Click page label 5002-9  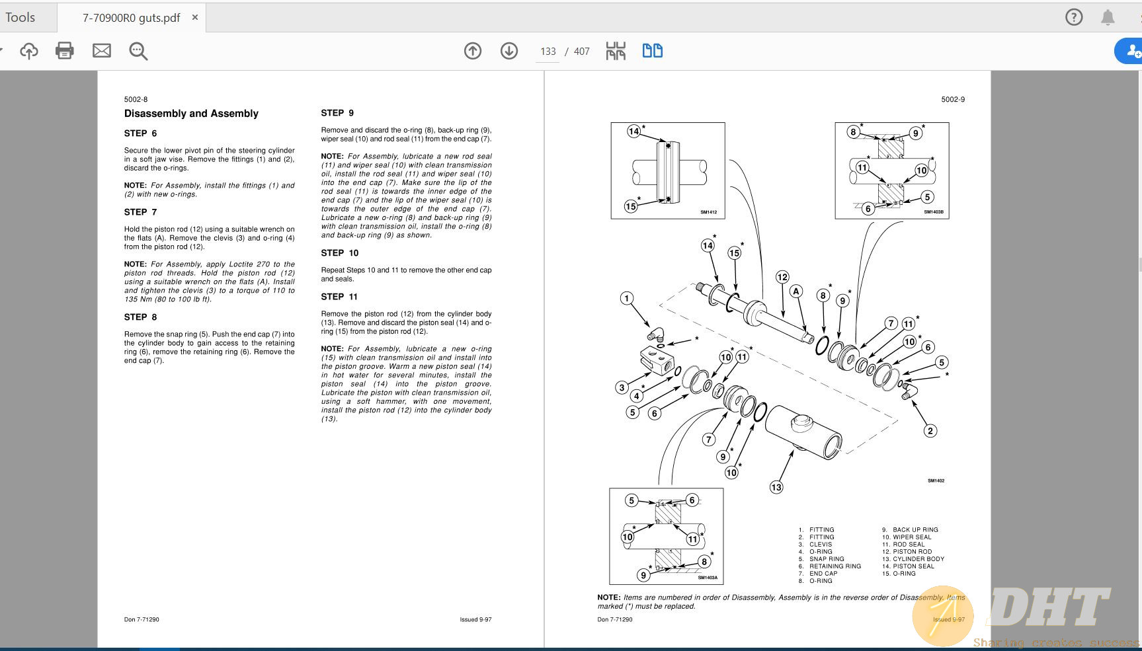click(953, 100)
